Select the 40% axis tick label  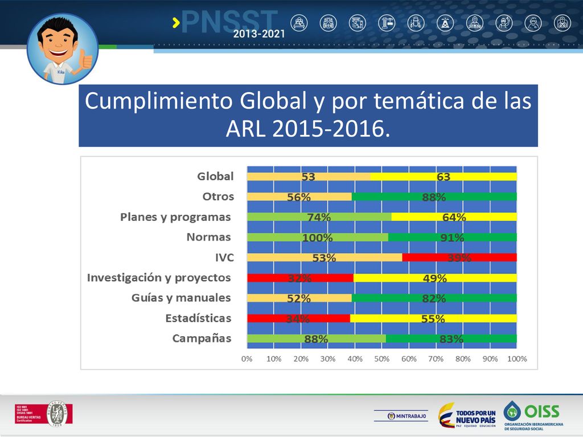click(355, 359)
